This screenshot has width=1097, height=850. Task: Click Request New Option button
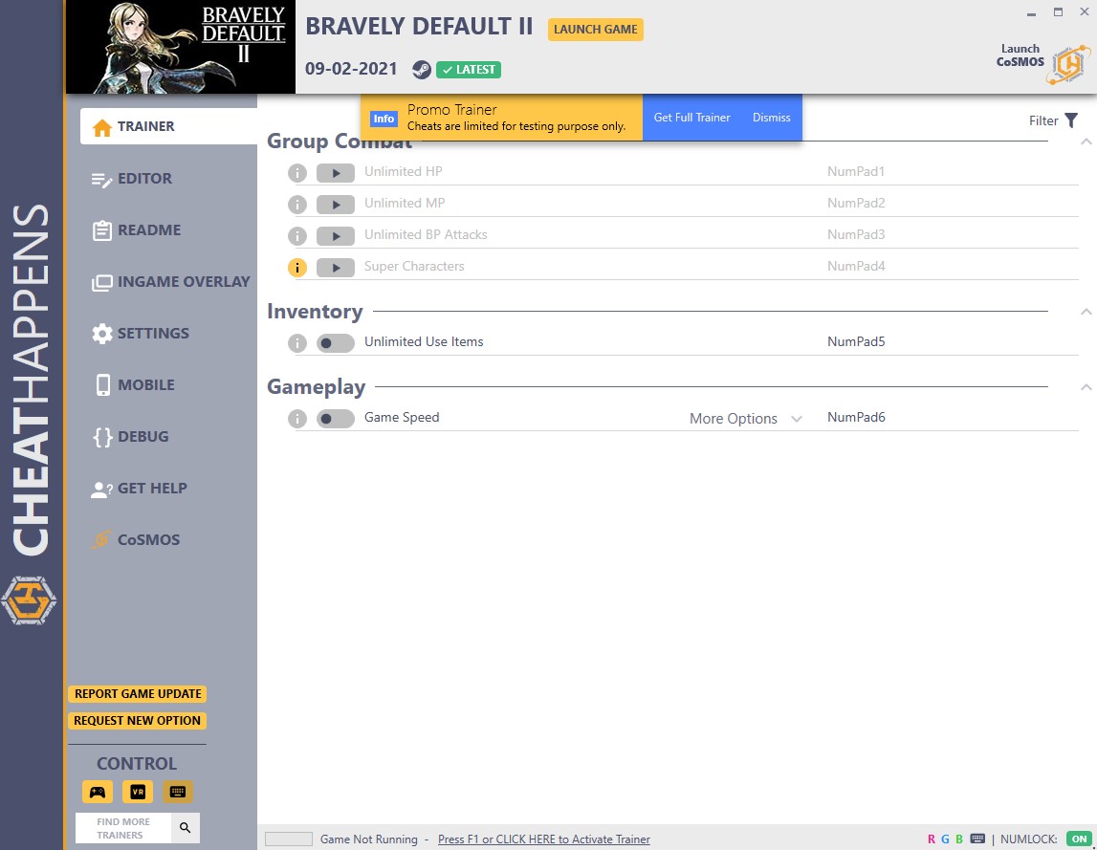tap(137, 721)
